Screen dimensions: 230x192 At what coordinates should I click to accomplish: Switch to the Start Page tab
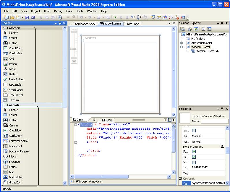(x=132, y=24)
